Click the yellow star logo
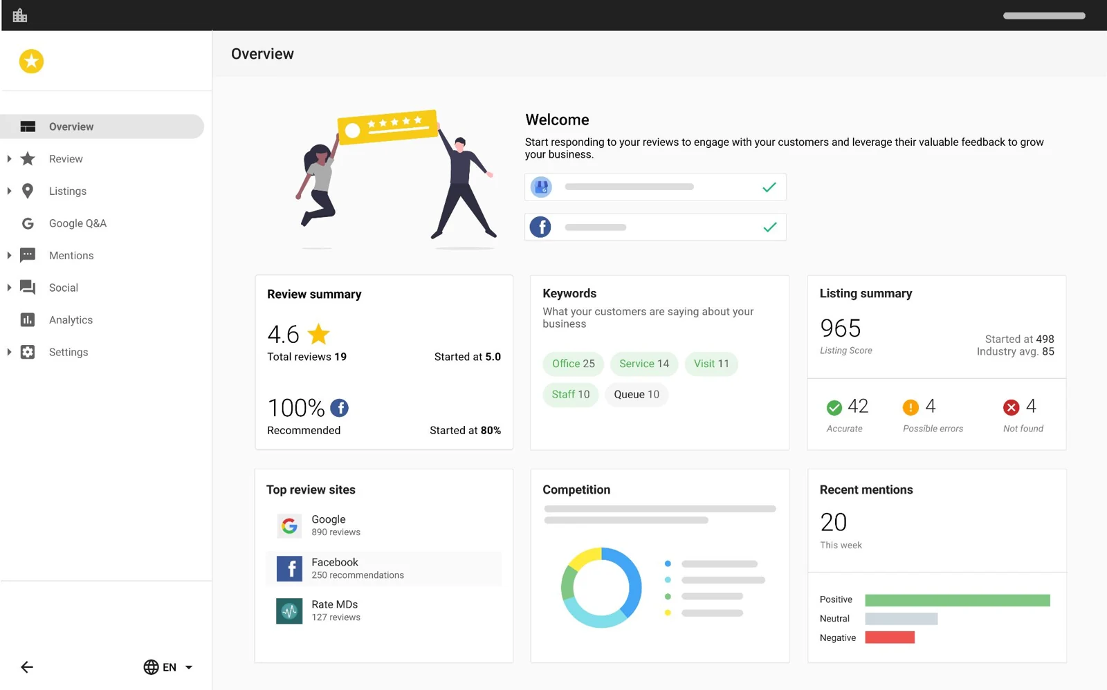Screen dimensions: 1107x690 point(31,62)
